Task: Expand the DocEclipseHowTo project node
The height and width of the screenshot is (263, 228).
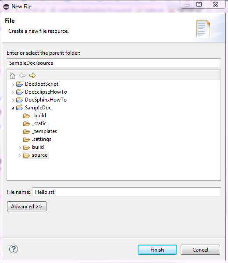Action: pos(13,92)
